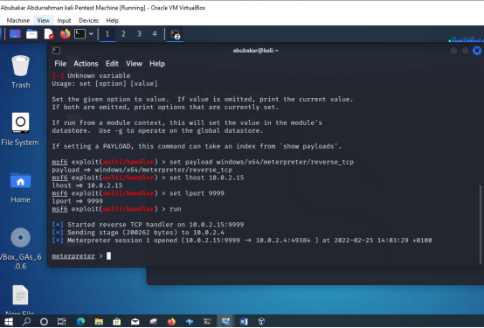Switch to Kali workspace 1
The image size is (484, 328).
pos(107,34)
